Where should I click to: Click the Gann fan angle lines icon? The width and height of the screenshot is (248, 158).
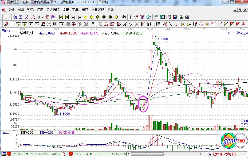(106, 24)
